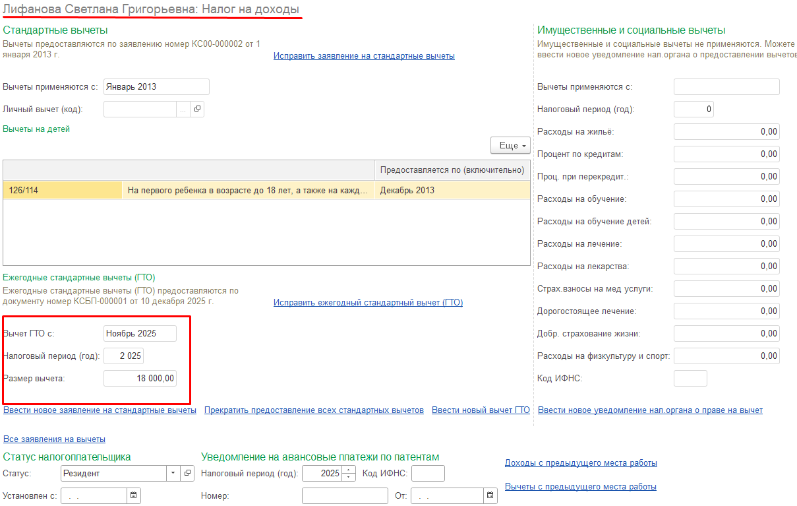
Task: Open calendar picker for the От date field
Action: [490, 495]
